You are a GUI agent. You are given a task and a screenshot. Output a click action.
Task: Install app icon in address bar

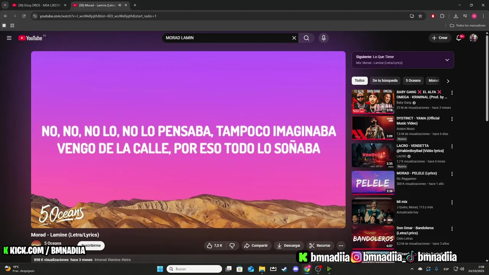click(412, 16)
